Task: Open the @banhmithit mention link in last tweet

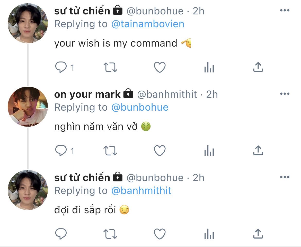Action: [x=141, y=191]
